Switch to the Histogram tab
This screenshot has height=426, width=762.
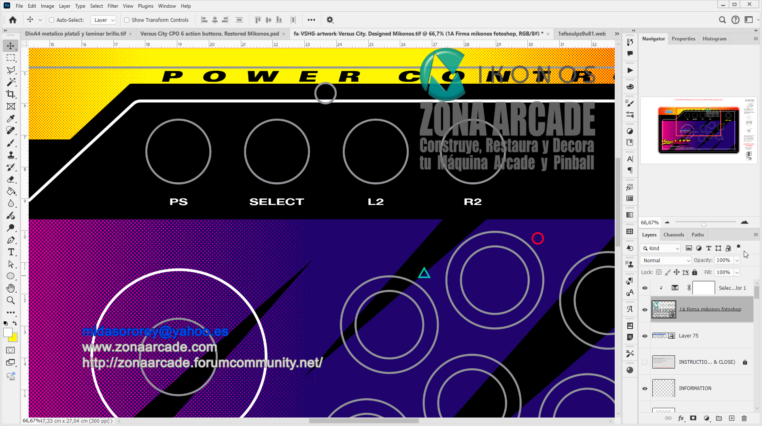pos(714,39)
